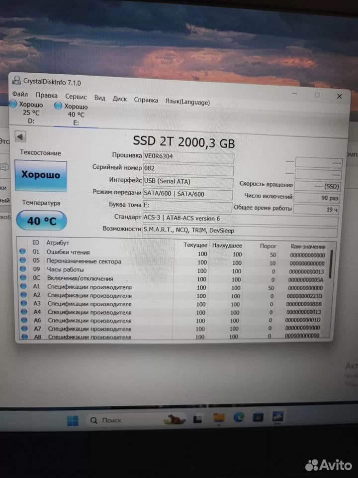Open the Правка menu
358x478 pixels.
pyautogui.click(x=46, y=96)
